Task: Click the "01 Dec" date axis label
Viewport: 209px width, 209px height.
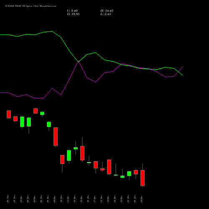Action: (x=21, y=199)
